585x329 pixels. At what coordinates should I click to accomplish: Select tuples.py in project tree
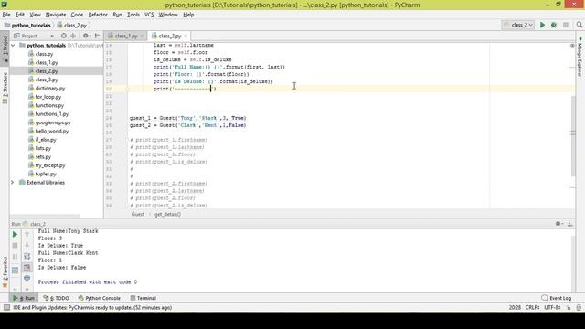point(46,174)
